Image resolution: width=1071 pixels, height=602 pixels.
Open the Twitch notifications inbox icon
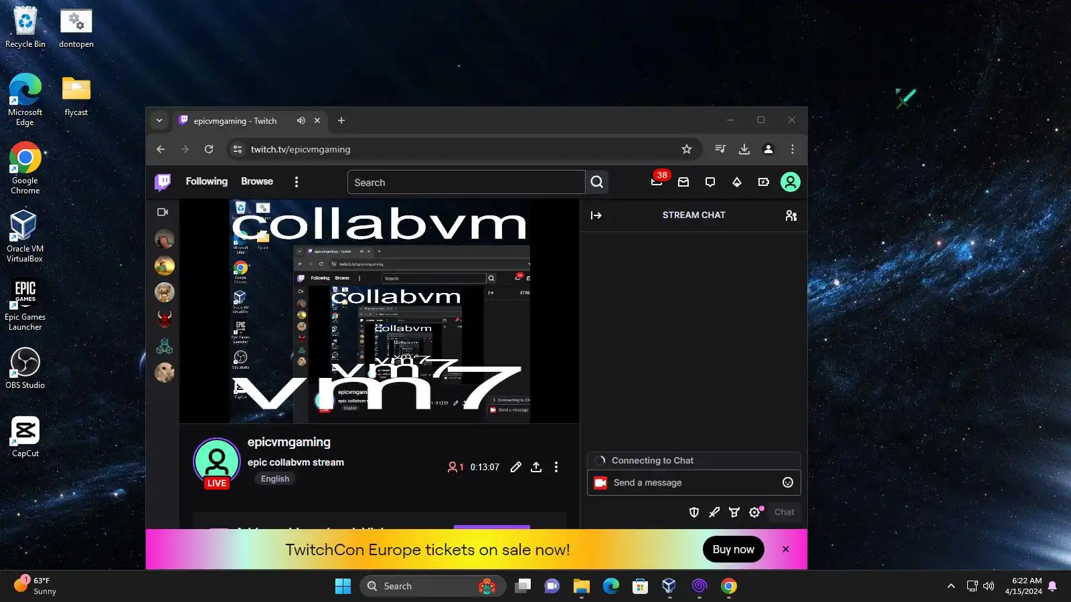pos(683,182)
